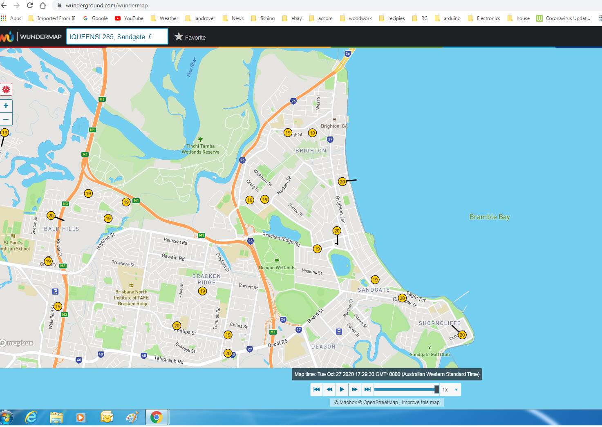
Task: Step forward one frame in timeline
Action: click(355, 389)
